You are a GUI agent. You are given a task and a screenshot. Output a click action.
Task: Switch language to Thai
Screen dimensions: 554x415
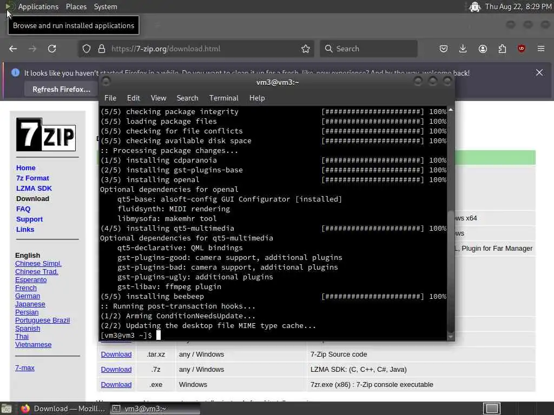[x=22, y=337]
